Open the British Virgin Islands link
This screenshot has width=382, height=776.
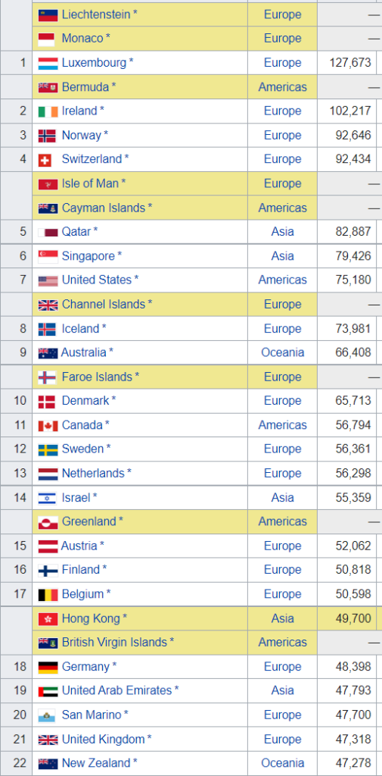pos(115,643)
